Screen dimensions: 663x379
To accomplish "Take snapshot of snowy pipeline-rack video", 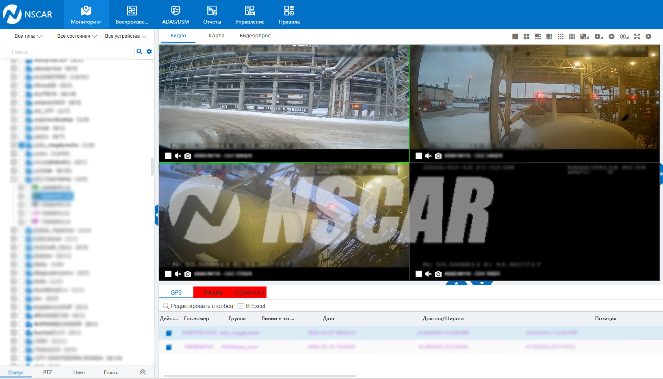I will 188,156.
